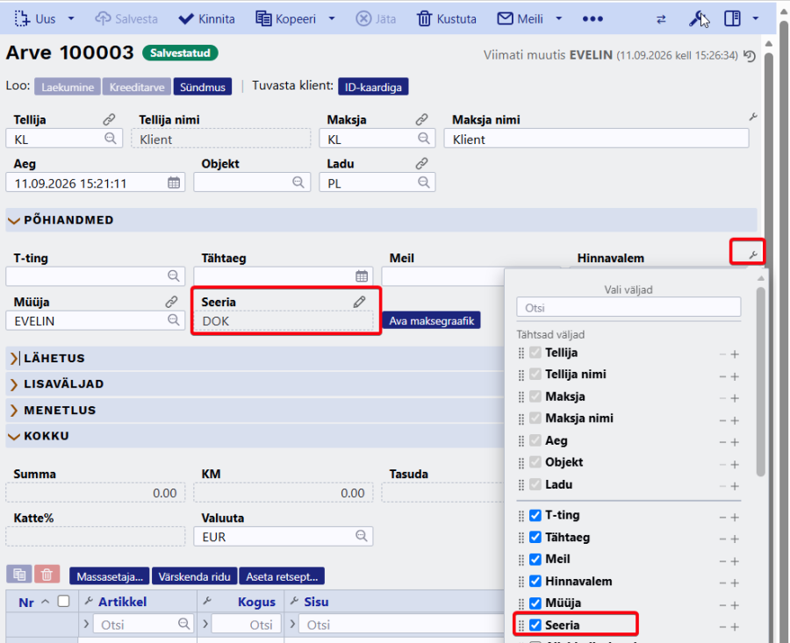Image resolution: width=790 pixels, height=643 pixels.
Task: Expand the MENETLUS section
Action: tap(14, 411)
